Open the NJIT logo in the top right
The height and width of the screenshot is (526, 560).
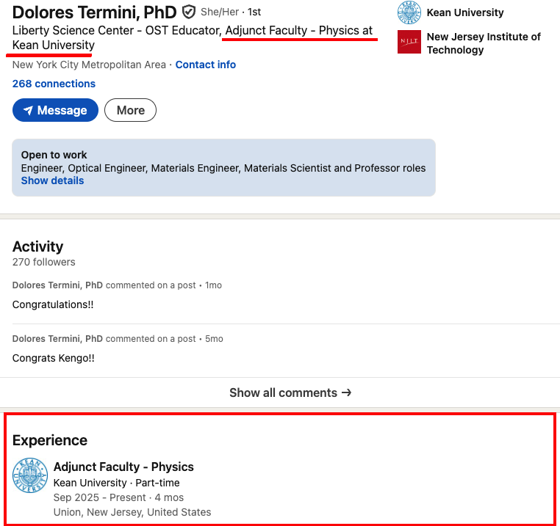[x=409, y=42]
